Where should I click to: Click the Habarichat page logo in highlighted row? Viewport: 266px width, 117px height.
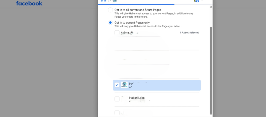(x=124, y=85)
